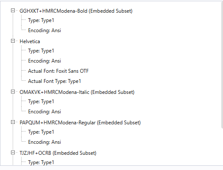Collapse the PAPQUM+HMRCModena-Regular font node

(13, 122)
